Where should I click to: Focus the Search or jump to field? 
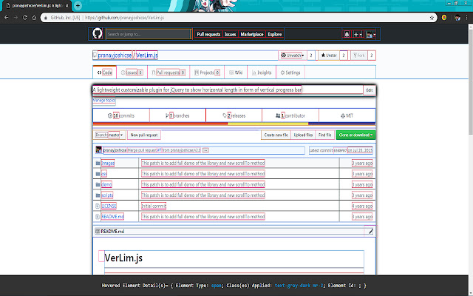pyautogui.click(x=148, y=34)
